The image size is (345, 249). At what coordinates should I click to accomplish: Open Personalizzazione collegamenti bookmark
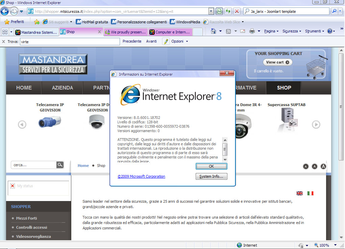pyautogui.click(x=139, y=22)
